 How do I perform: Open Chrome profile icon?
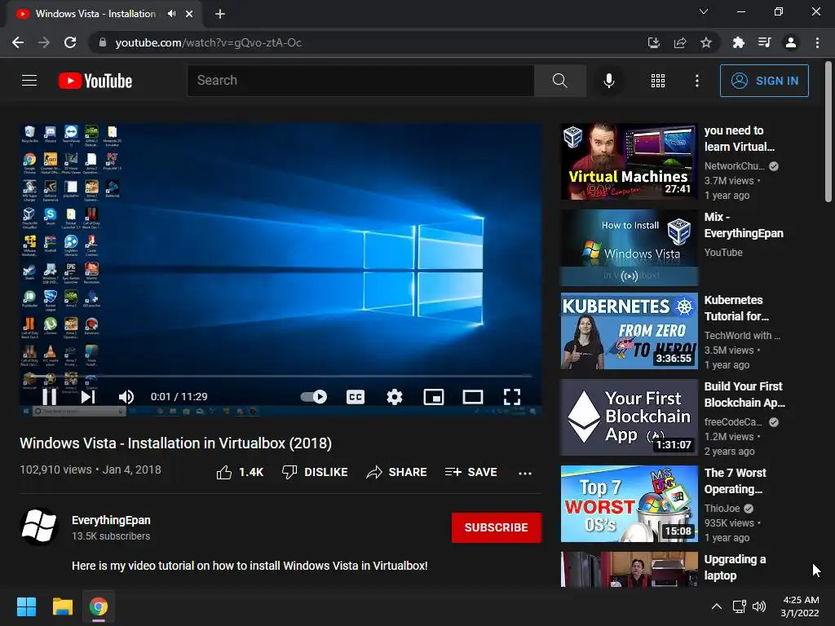791,42
